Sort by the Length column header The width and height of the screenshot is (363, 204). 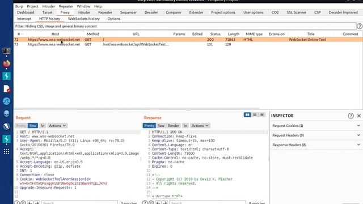click(x=233, y=34)
